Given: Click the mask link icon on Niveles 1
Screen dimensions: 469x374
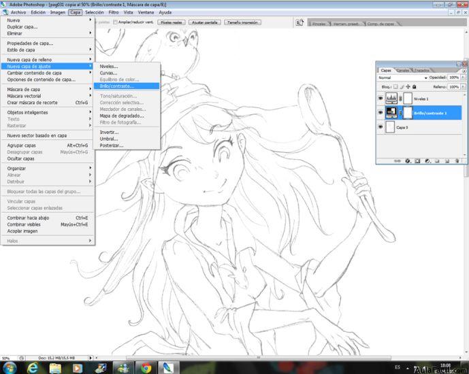Looking at the screenshot, I should [x=400, y=99].
